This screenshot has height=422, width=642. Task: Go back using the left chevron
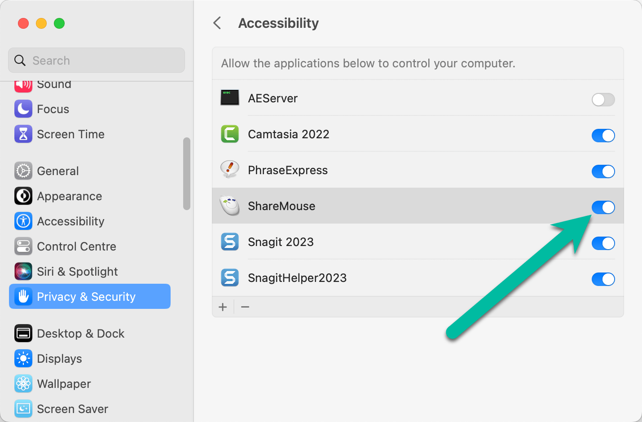(217, 23)
